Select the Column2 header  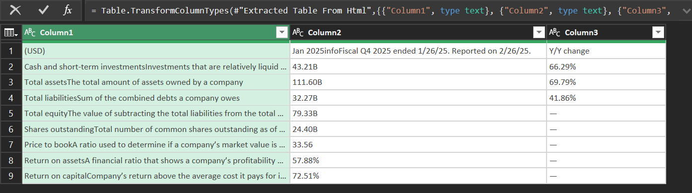(x=418, y=33)
